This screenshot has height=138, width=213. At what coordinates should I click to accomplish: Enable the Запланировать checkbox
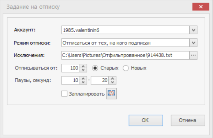click(64, 94)
